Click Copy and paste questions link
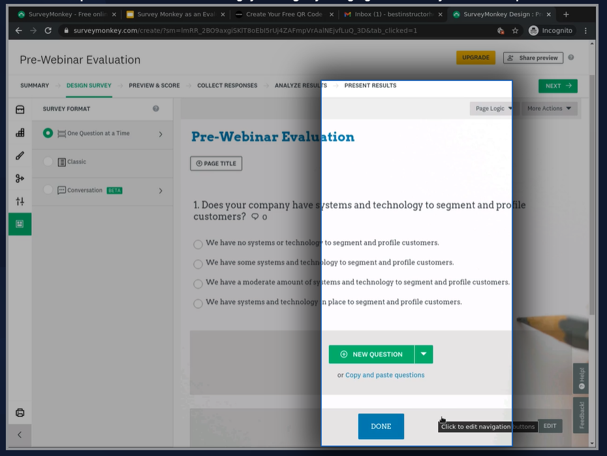Viewport: 607px width, 456px height. pos(385,374)
